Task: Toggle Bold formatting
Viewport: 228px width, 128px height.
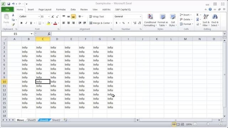Action: (x=21, y=23)
